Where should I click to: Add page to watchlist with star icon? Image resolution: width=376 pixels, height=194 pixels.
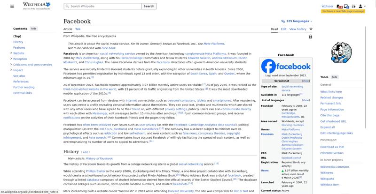click(311, 29)
